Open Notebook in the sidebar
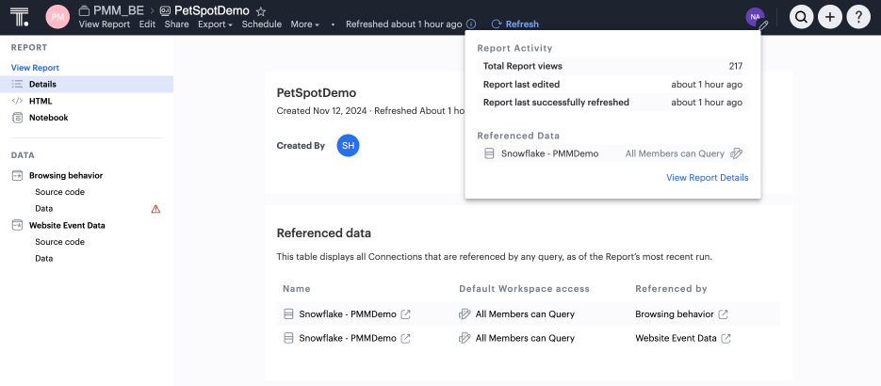This screenshot has height=386, width=881. pyautogui.click(x=48, y=118)
